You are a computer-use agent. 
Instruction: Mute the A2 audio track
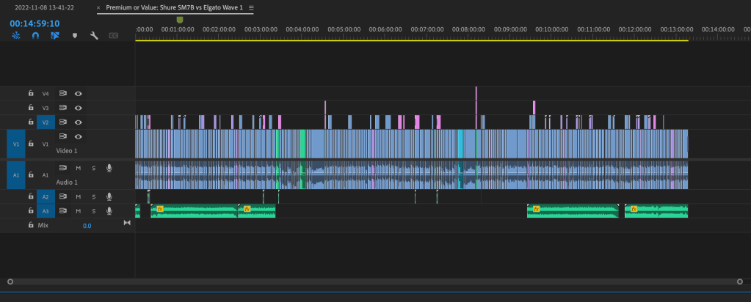click(x=78, y=196)
